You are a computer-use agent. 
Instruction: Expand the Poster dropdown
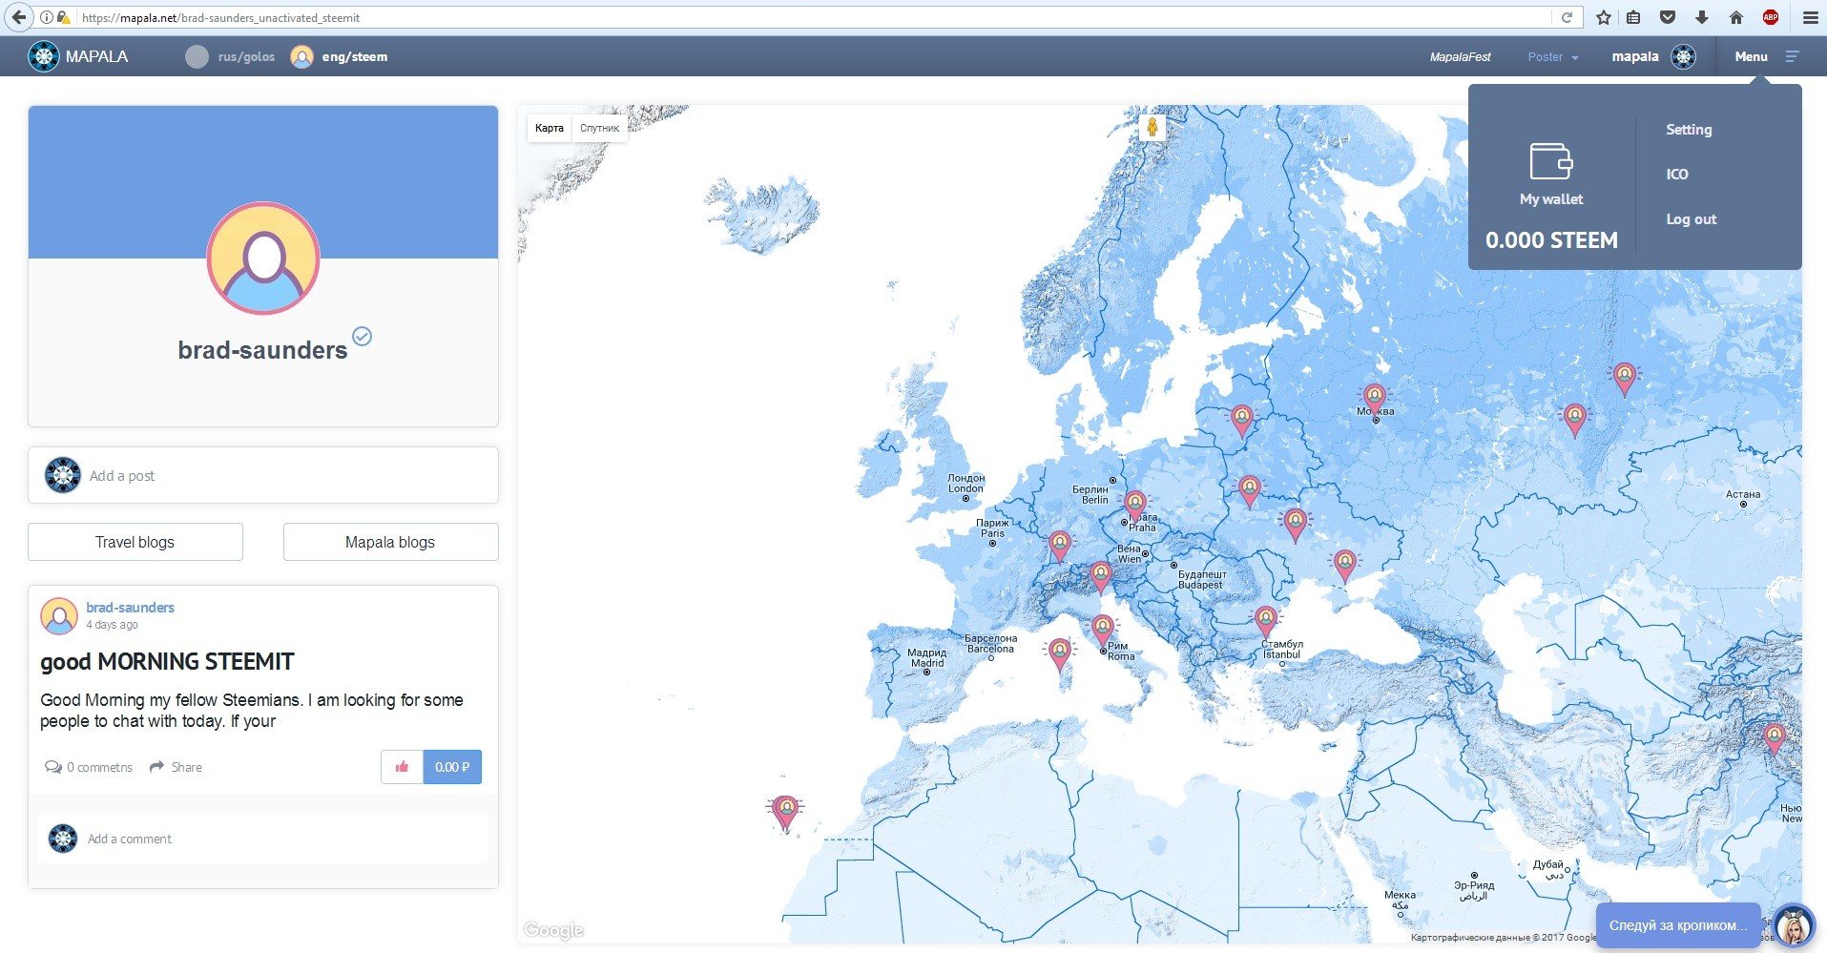pos(1552,57)
